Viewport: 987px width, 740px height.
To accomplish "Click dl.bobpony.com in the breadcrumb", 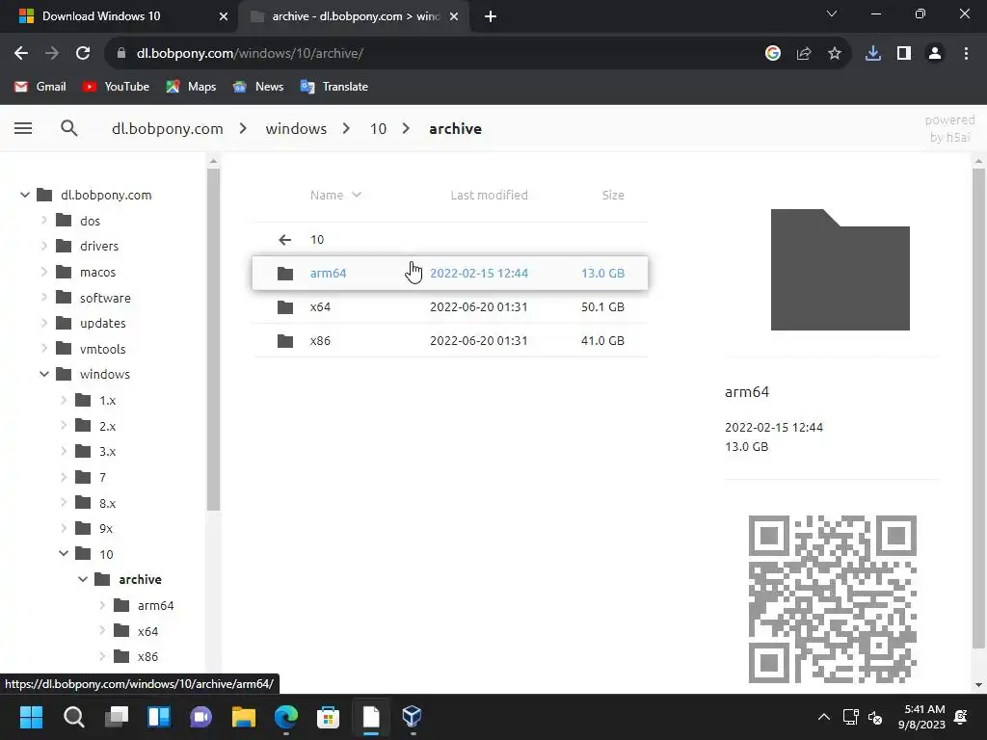I will pyautogui.click(x=168, y=128).
